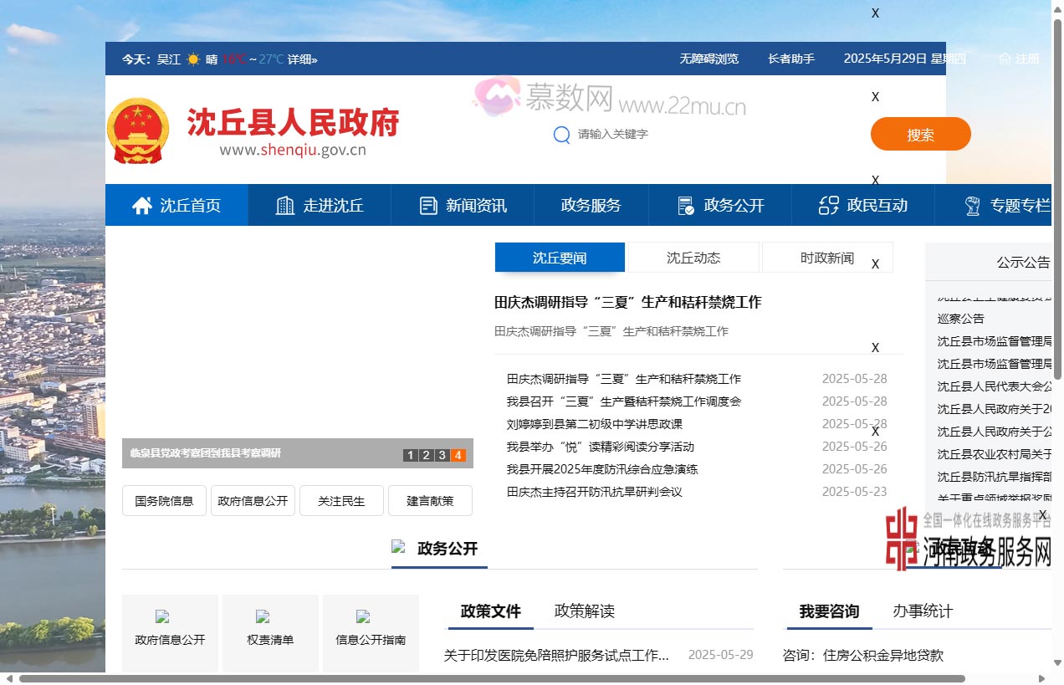Image resolution: width=1064 pixels, height=685 pixels.
Task: Switch to the 时政新闻 tab
Action: (826, 258)
